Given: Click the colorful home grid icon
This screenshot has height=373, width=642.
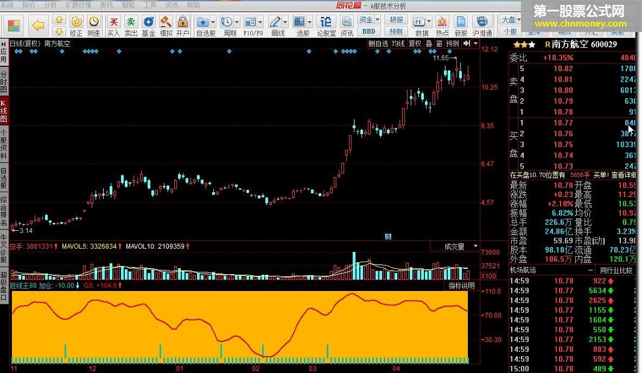Looking at the screenshot, I should [x=13, y=25].
